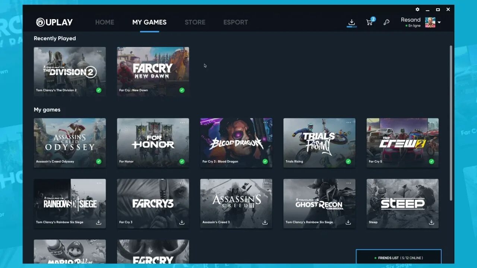The height and width of the screenshot is (268, 477).
Task: Open the Steep game artwork
Action: point(402,204)
